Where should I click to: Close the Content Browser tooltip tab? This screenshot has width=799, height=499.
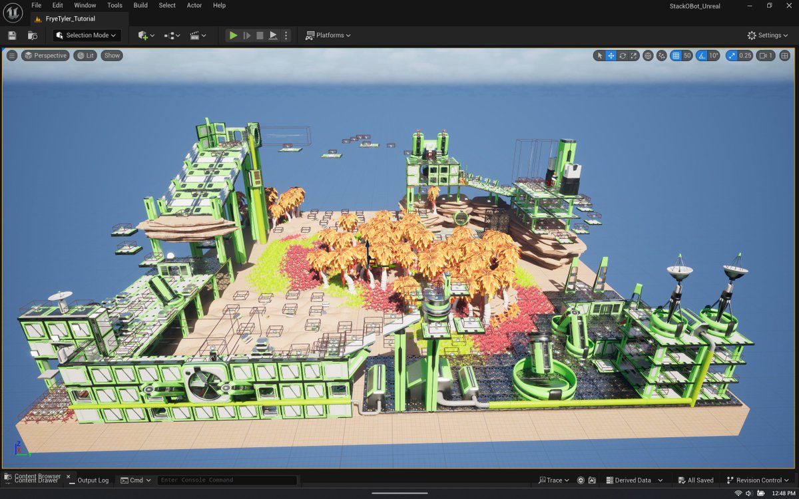coord(68,476)
